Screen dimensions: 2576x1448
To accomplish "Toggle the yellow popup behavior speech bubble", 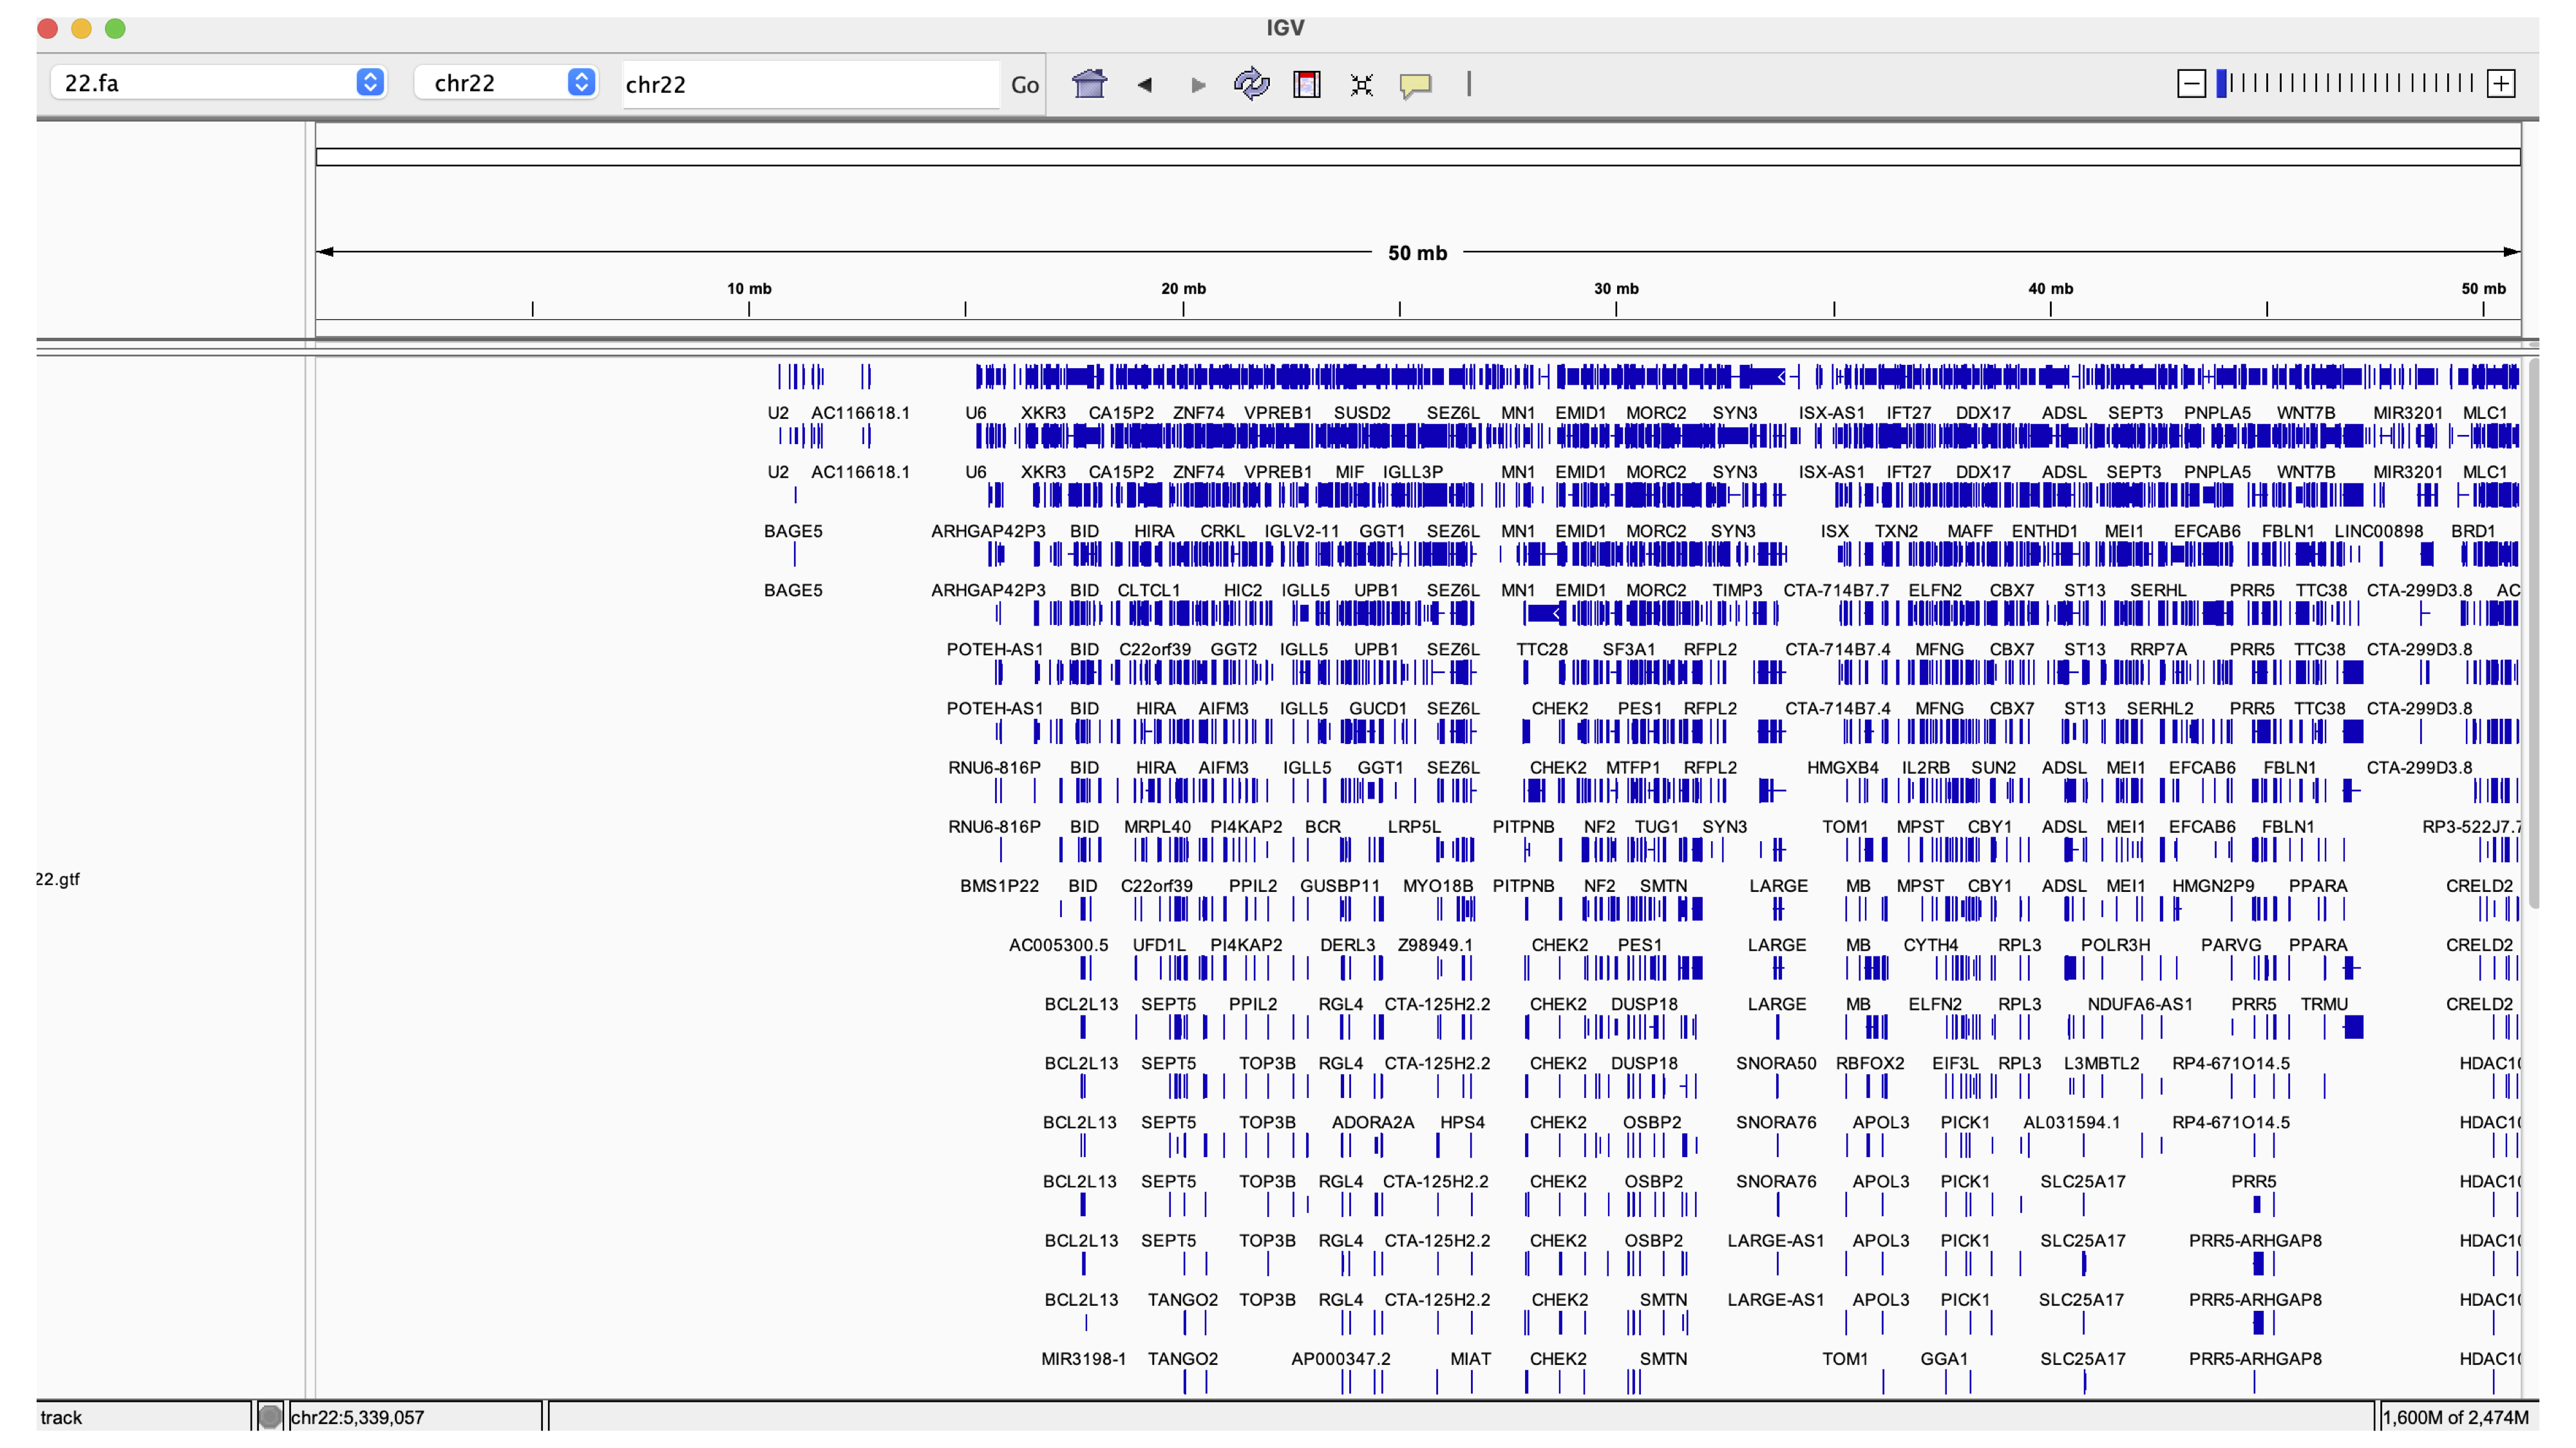I will click(x=1415, y=85).
